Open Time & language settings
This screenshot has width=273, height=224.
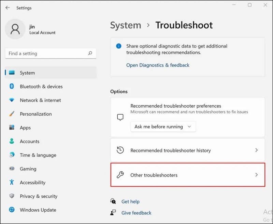(x=11, y=155)
